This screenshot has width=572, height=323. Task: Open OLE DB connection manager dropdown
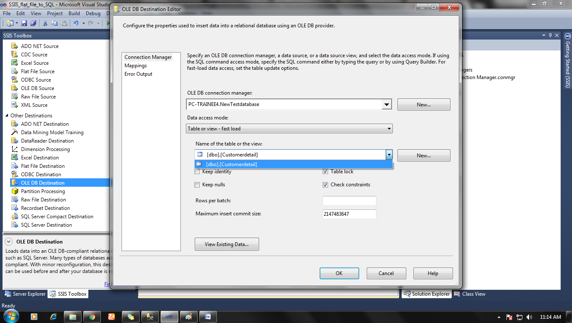click(387, 104)
